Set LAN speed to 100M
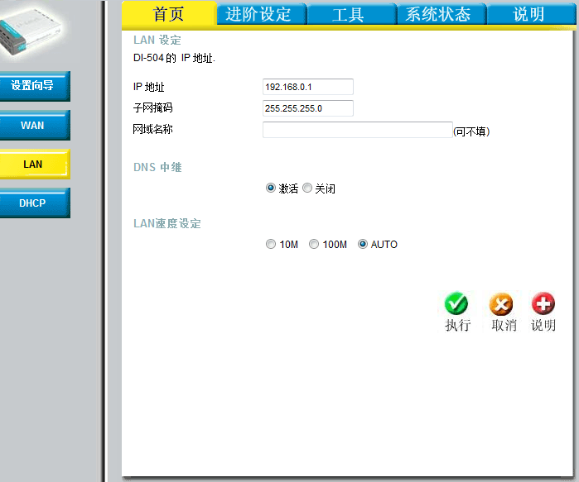Image resolution: width=579 pixels, height=482 pixels. coord(314,245)
